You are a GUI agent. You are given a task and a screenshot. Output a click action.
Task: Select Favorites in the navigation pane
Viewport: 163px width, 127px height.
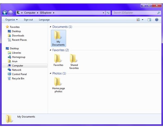coord(15,27)
